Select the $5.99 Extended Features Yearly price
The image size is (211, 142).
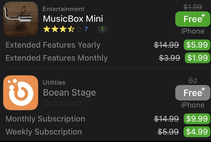coord(197,45)
